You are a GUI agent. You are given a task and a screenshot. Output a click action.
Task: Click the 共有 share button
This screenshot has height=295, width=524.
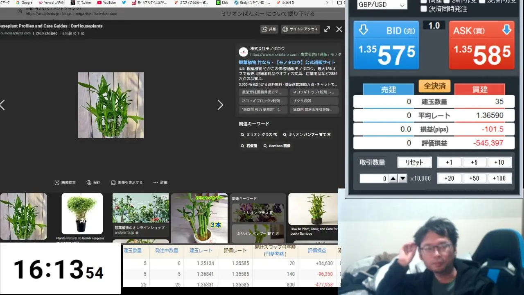pos(269,29)
